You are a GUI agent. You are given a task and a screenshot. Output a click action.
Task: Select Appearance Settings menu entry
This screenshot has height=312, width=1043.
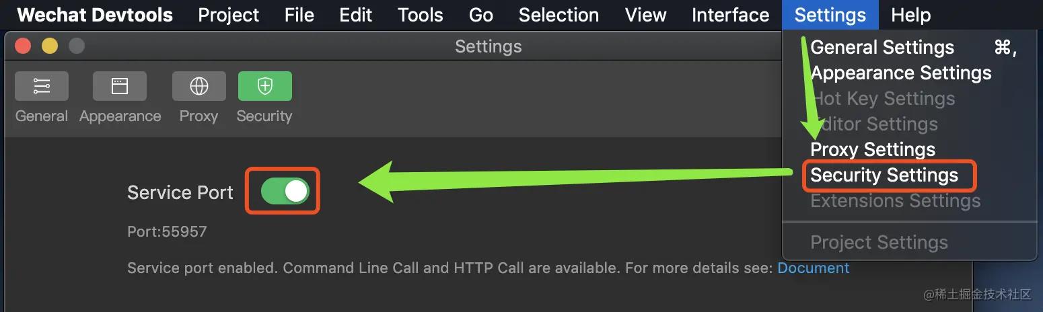click(900, 73)
